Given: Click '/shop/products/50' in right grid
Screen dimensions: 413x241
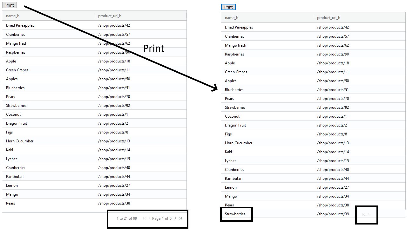Looking at the screenshot, I should coord(333,81).
